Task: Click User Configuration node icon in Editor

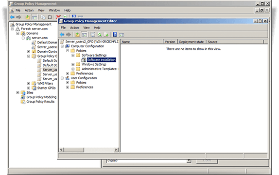Action: click(68, 78)
